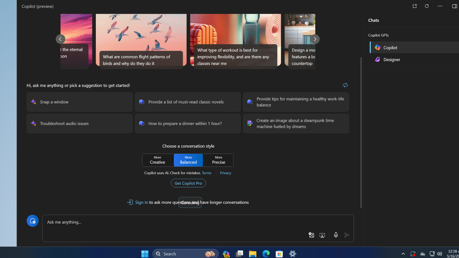Select Copilot from the Copilot GPTs list
Viewport: 459px width, 258px height.
pyautogui.click(x=389, y=47)
